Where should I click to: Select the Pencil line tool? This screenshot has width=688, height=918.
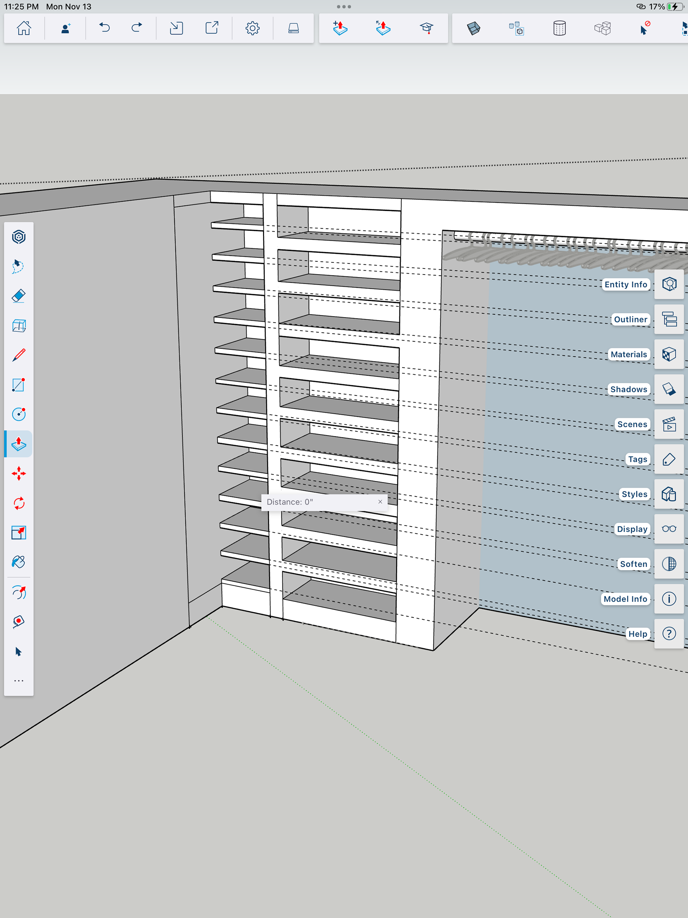click(x=19, y=355)
